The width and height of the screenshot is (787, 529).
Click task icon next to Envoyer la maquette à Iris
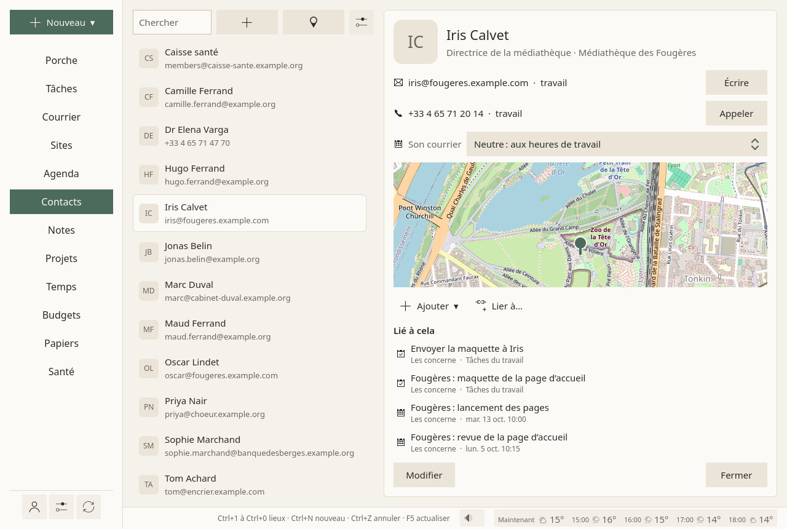pyautogui.click(x=401, y=354)
